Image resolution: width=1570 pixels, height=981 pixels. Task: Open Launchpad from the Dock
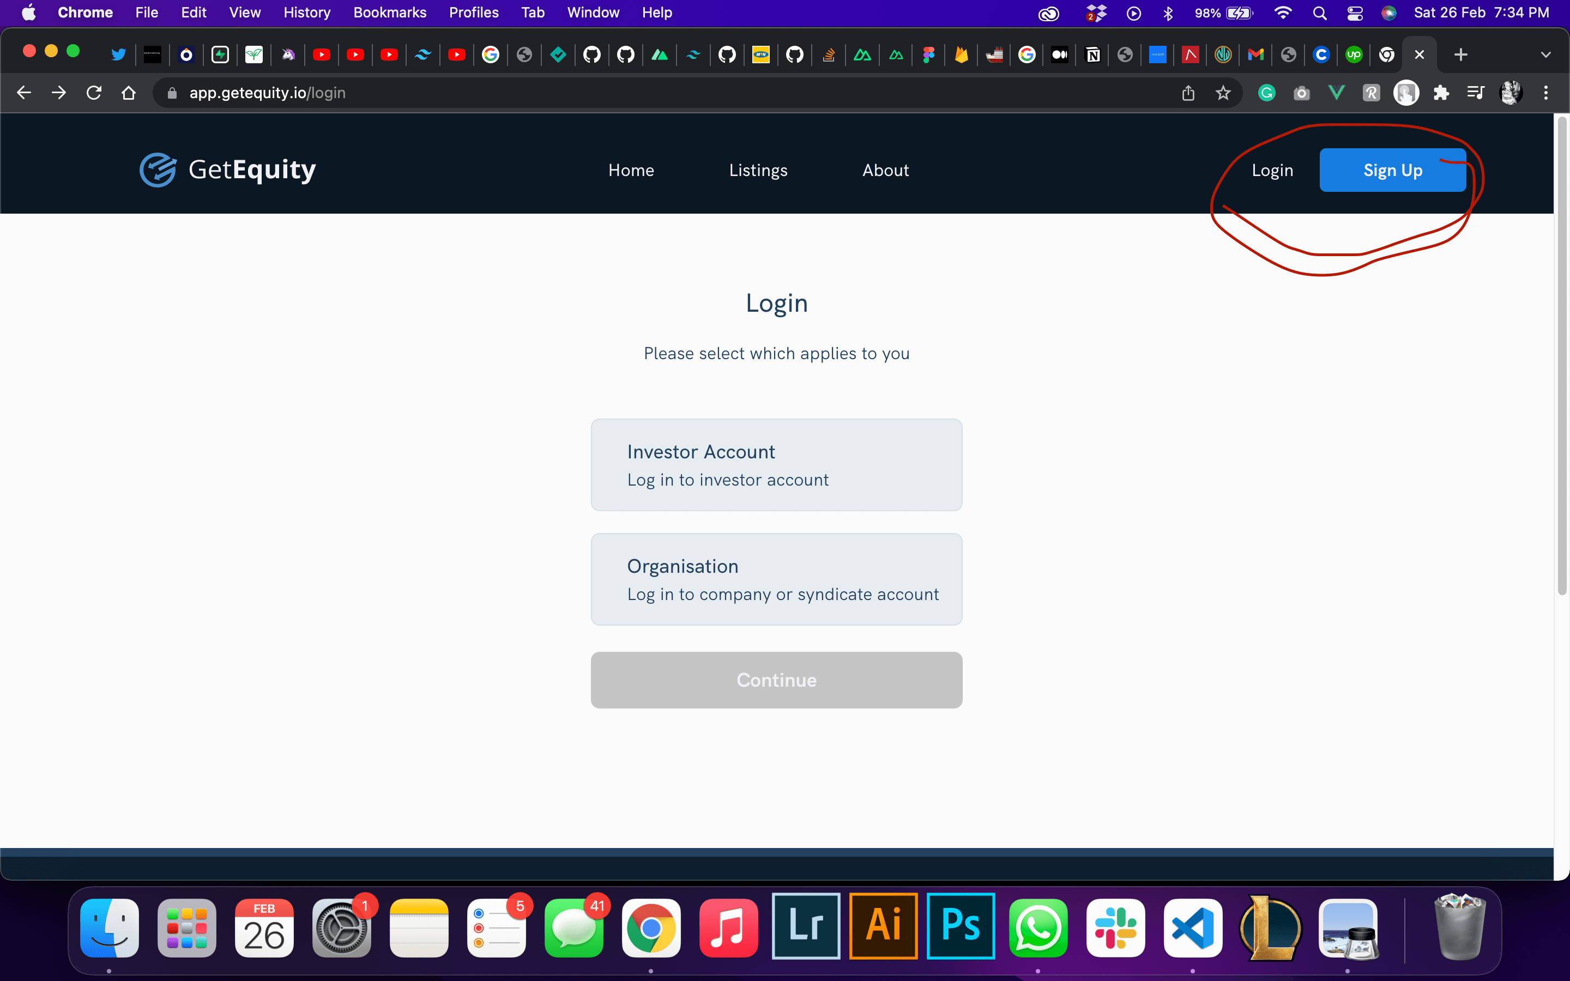tap(187, 928)
